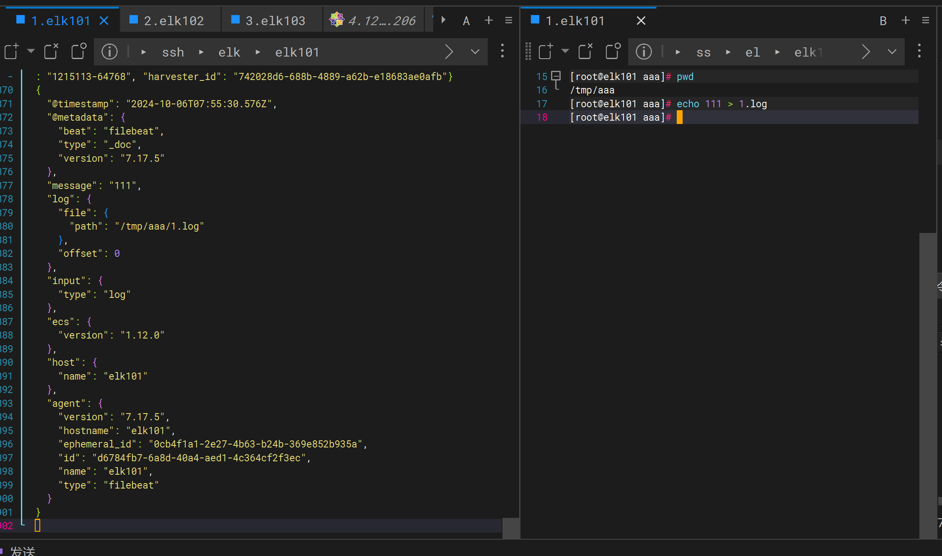Click pane label B in right tab bar
Image resolution: width=942 pixels, height=556 pixels.
point(883,21)
